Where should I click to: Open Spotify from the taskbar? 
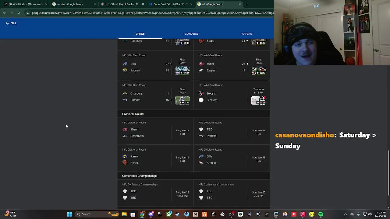coord(321,214)
